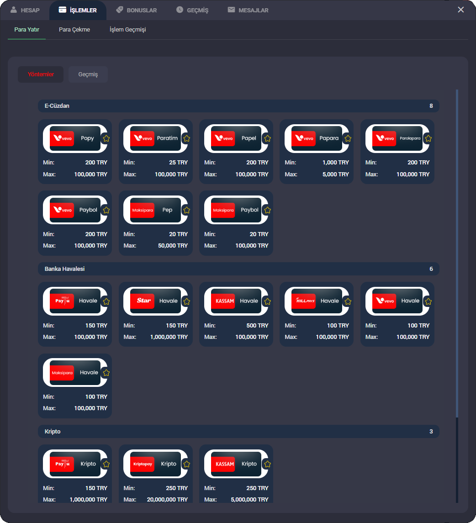Open KASSAM Kripto deposit method
The image size is (476, 523).
click(x=236, y=464)
